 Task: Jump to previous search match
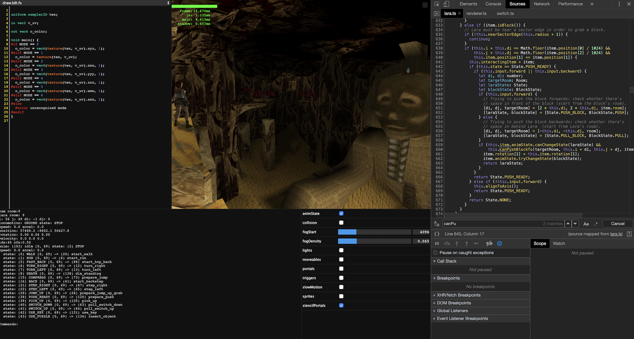coord(568,224)
